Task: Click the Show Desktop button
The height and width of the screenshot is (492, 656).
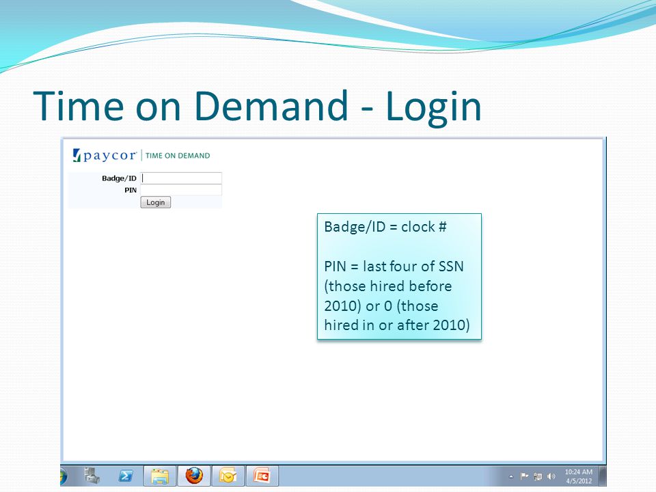Action: 603,476
